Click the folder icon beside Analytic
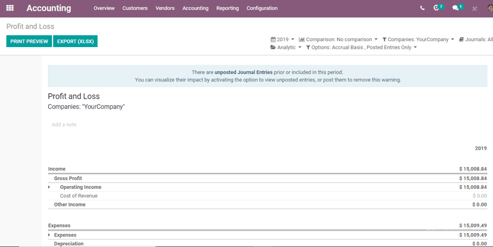 point(273,47)
